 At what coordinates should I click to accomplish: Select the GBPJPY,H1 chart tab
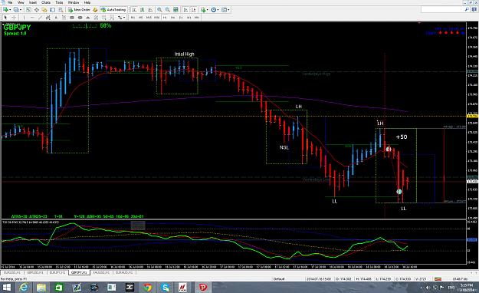click(x=79, y=272)
